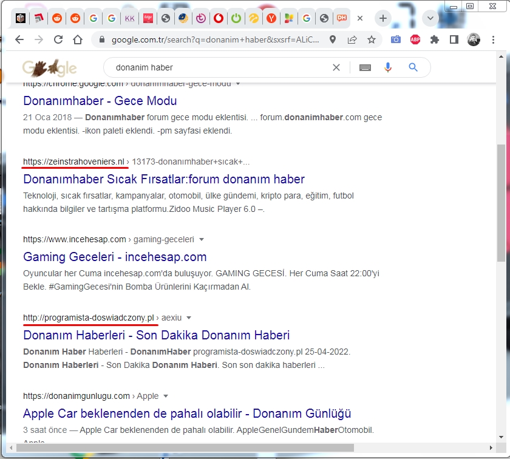Click the horizontal scrollbar thumb

coord(185,447)
